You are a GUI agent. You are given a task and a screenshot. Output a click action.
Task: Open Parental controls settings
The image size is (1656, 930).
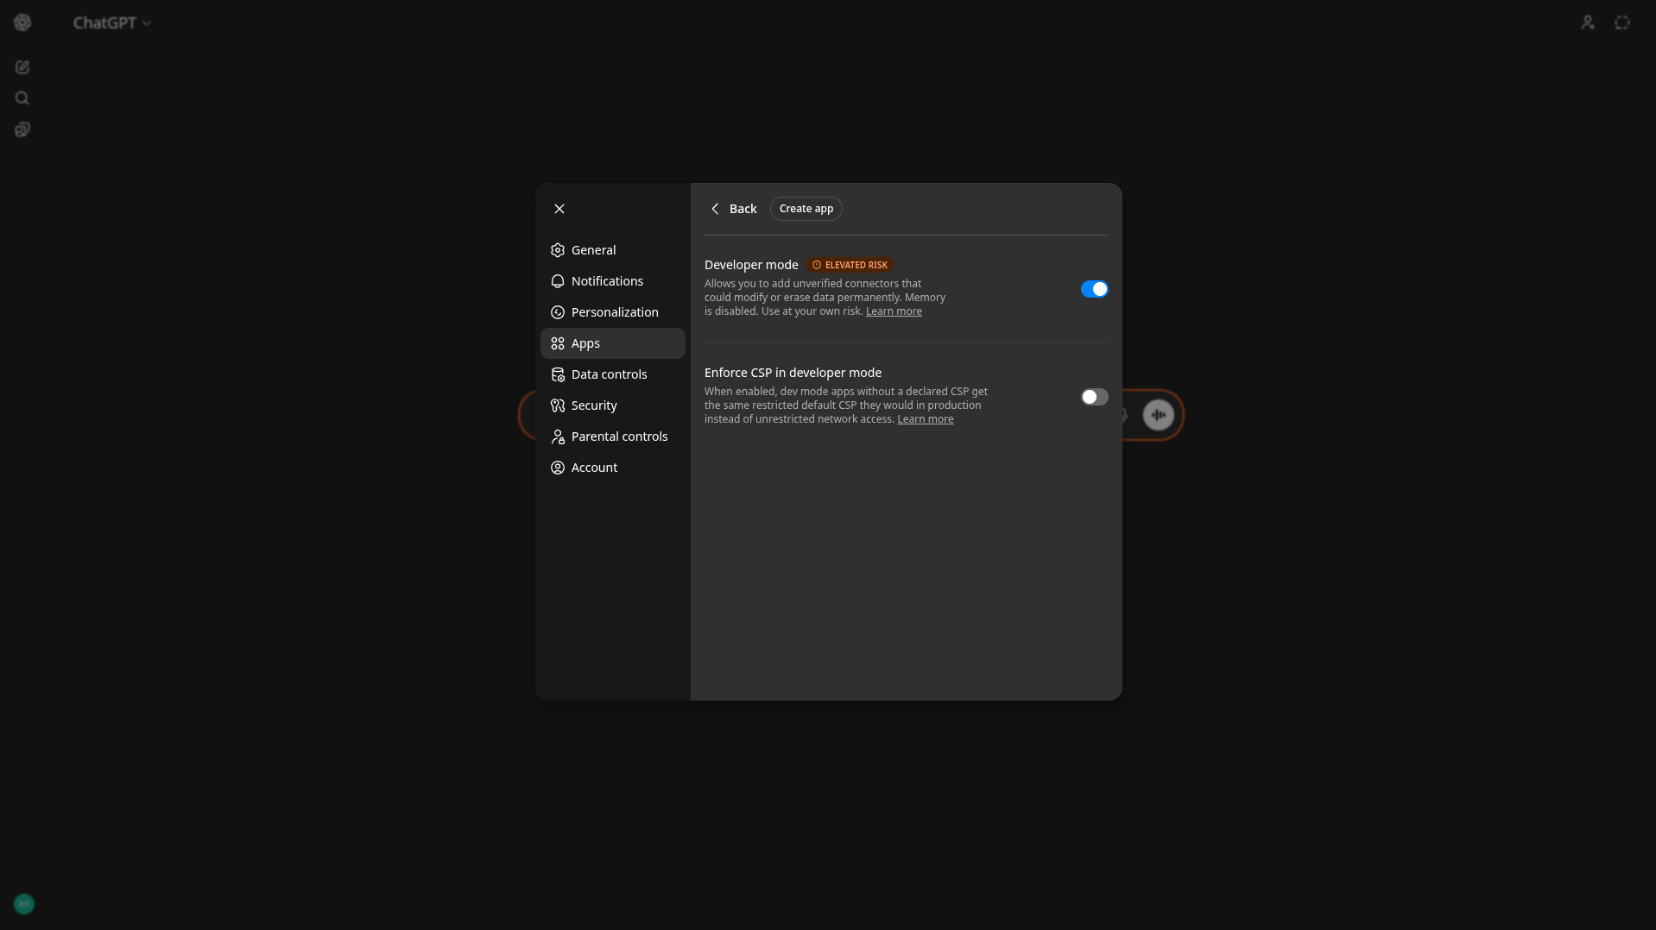[618, 437]
